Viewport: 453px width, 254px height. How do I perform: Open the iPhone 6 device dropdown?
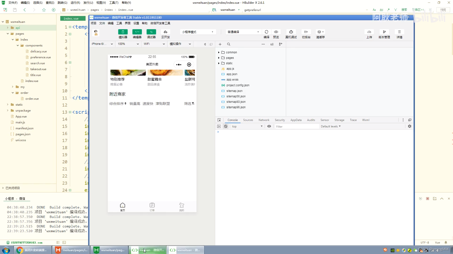102,44
